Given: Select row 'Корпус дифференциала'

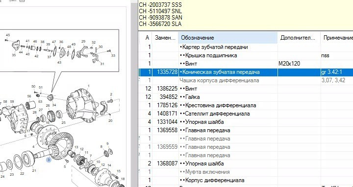Looking at the screenshot, I should (246, 180).
